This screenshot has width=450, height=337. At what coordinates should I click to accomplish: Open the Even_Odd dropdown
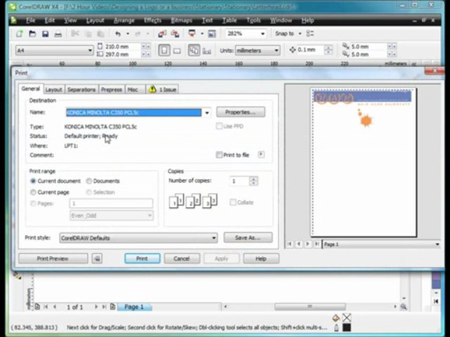coord(150,215)
